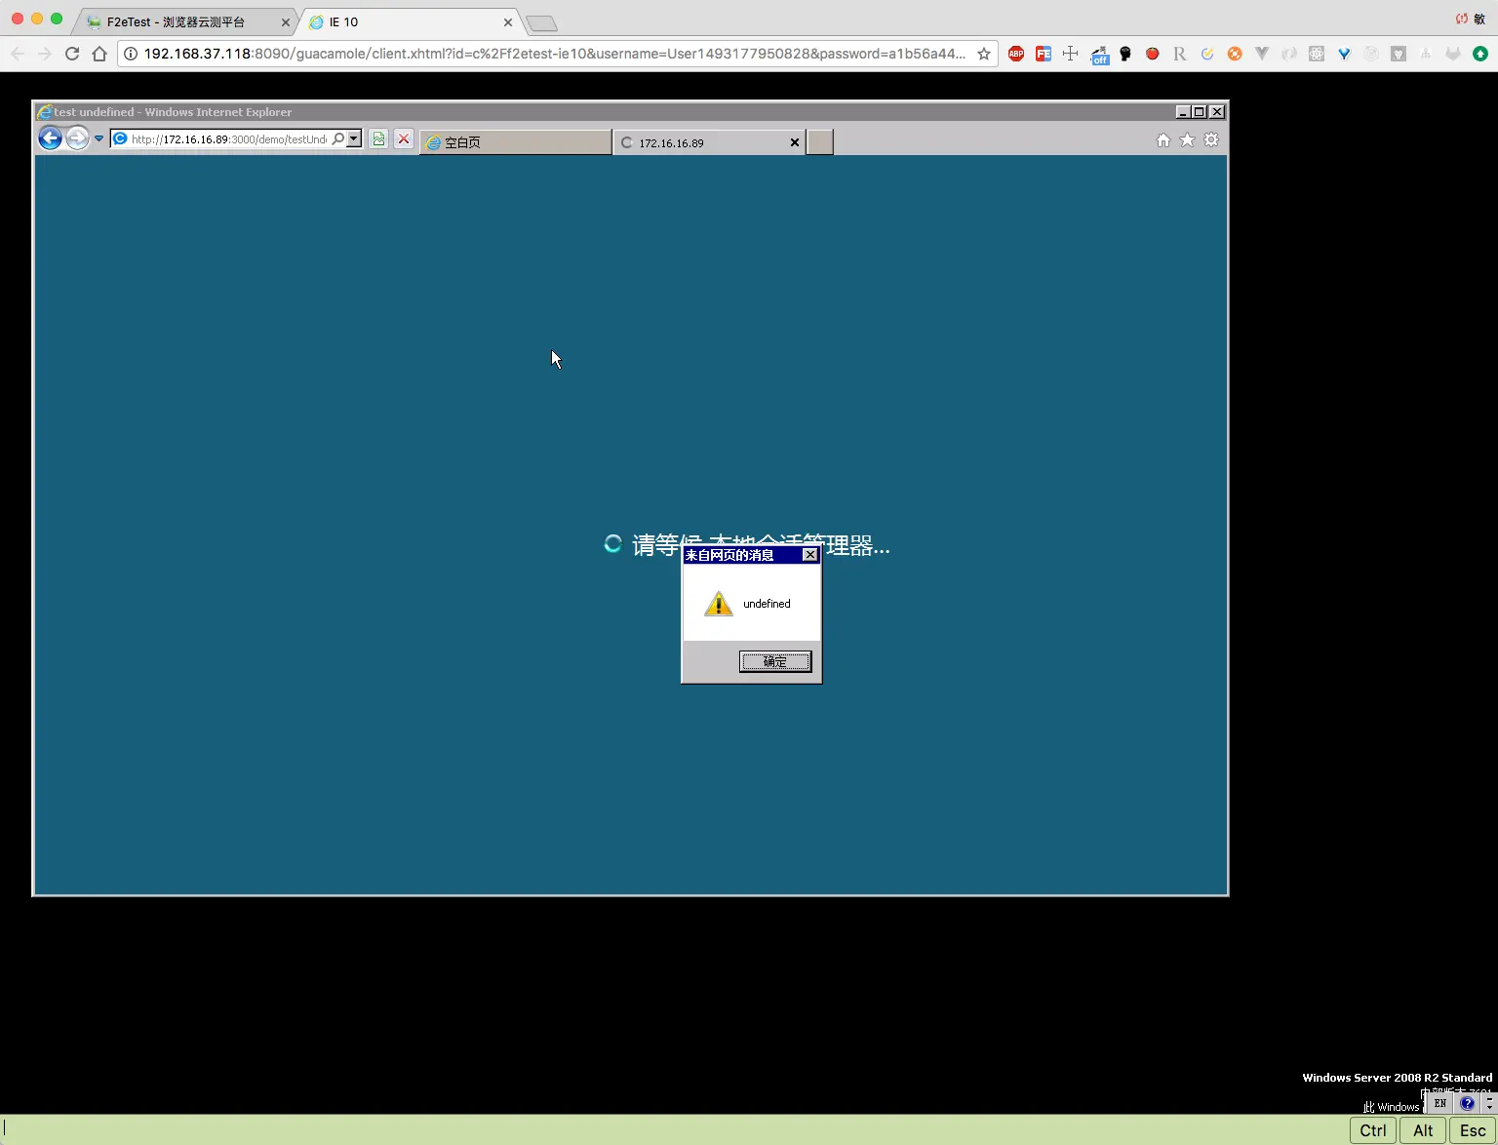Open IE recent pages dropdown arrow

(99, 138)
